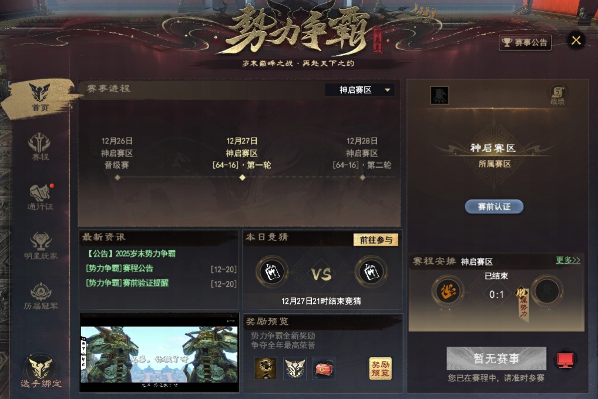This screenshot has height=399, width=598.
Task: Click the 赛前认证 pre-match verification button
Action: pos(494,207)
